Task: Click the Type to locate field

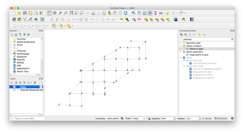Action: (27, 119)
